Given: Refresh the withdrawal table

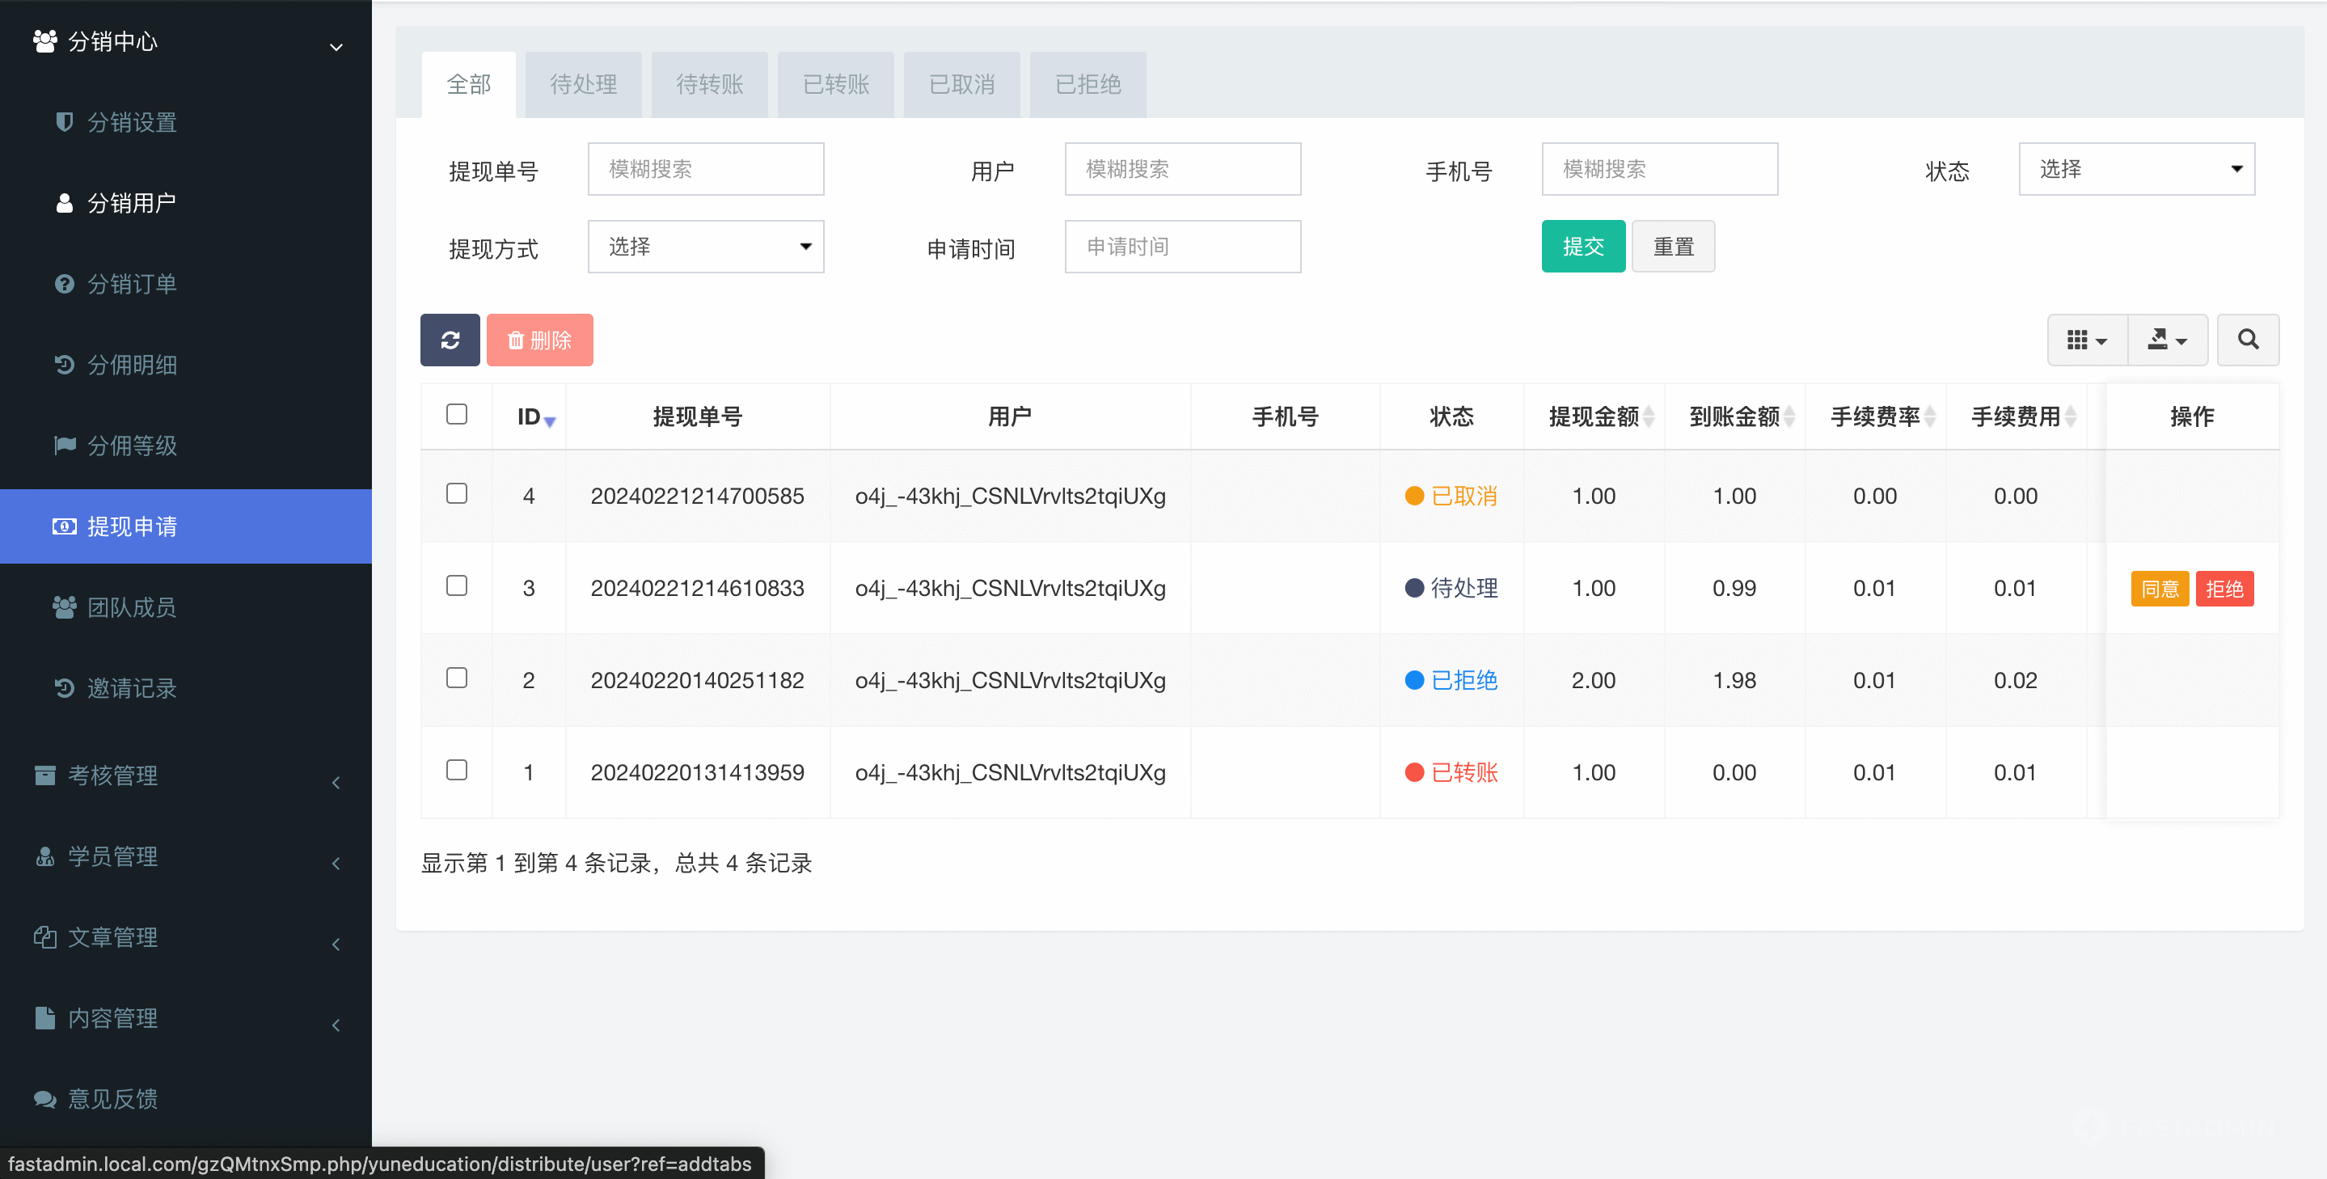Looking at the screenshot, I should point(450,340).
